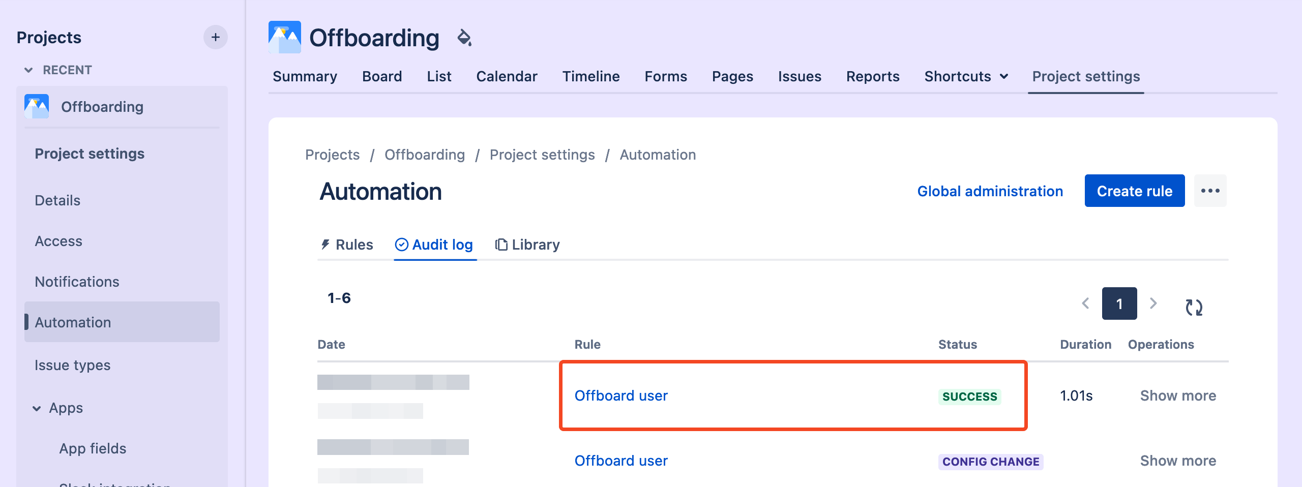Go to next page arrow
Viewport: 1302px width, 487px height.
click(1153, 303)
